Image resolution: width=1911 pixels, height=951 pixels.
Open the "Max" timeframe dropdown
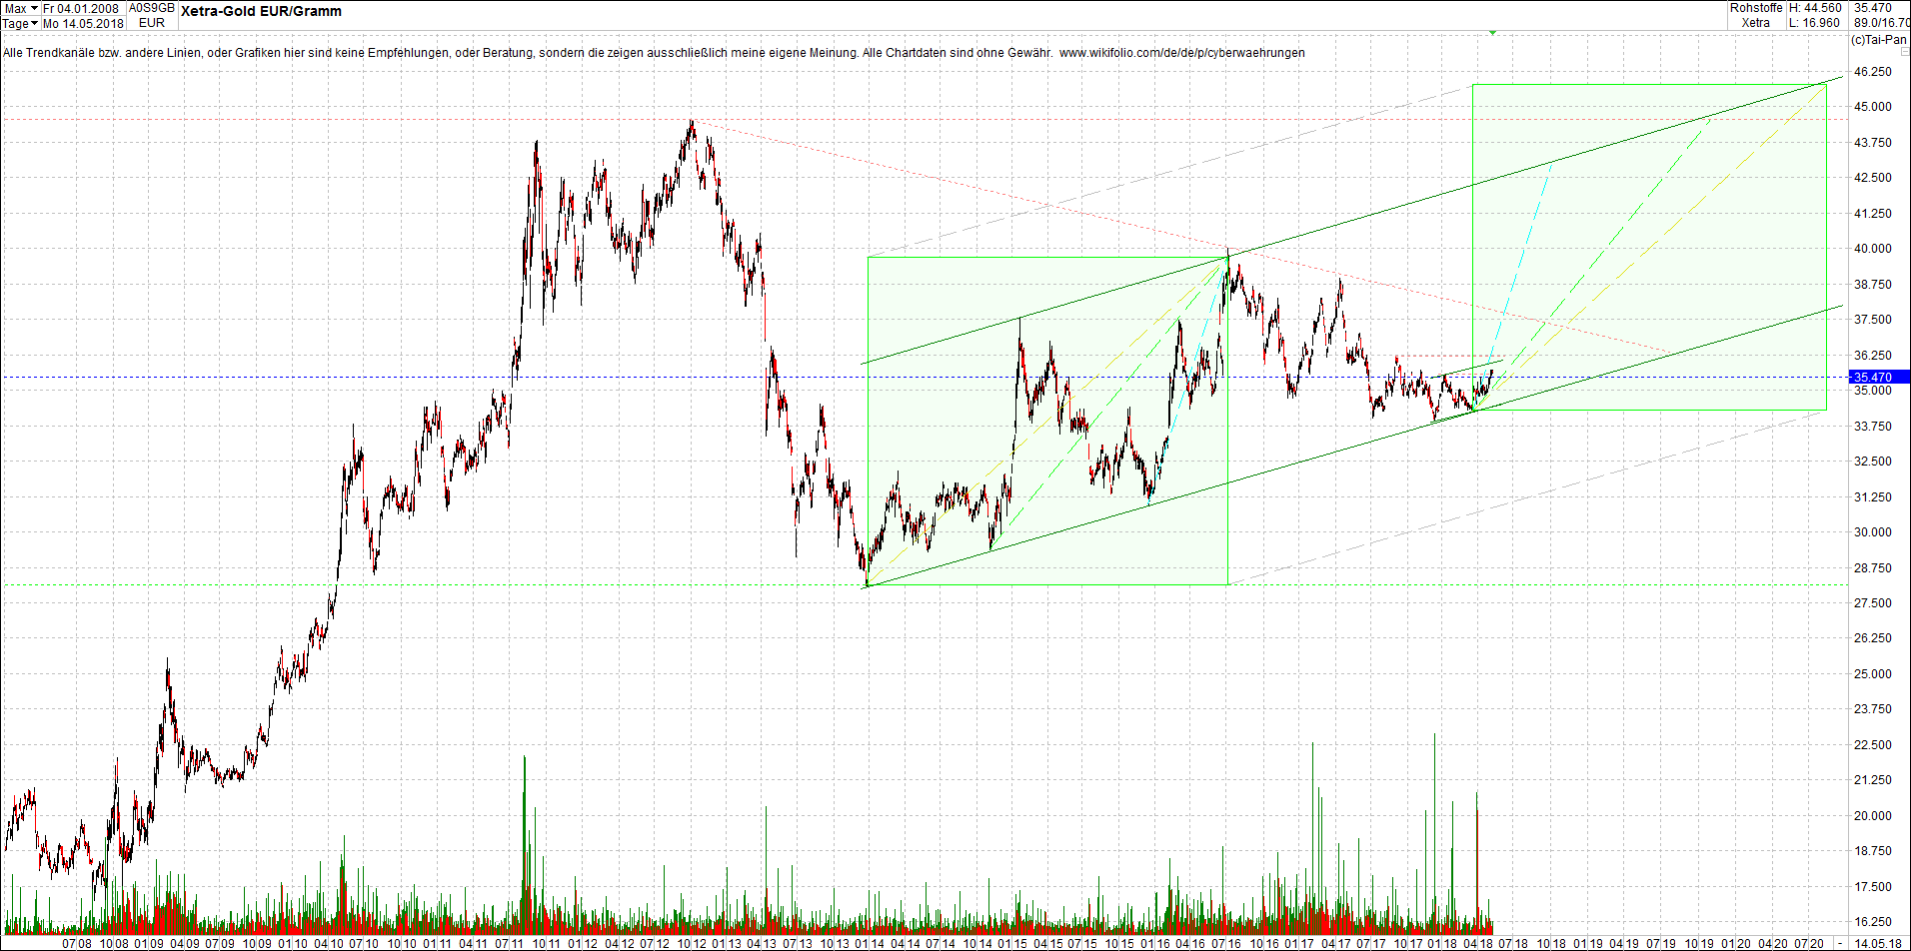(20, 7)
